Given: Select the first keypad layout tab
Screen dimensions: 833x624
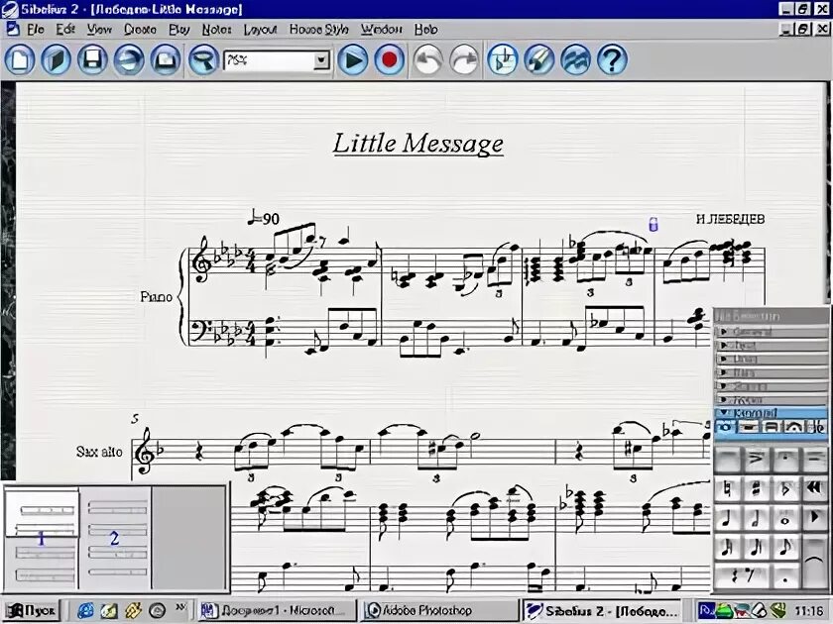Looking at the screenshot, I should 725,427.
